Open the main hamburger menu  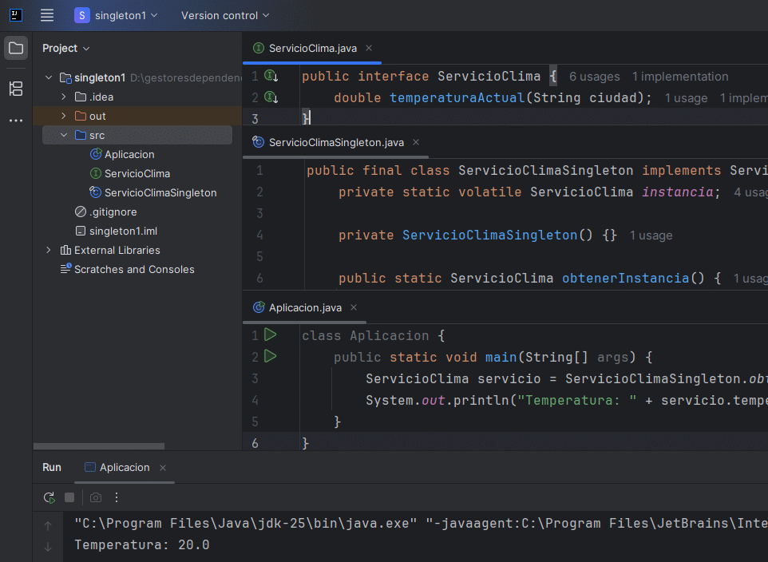click(x=47, y=15)
